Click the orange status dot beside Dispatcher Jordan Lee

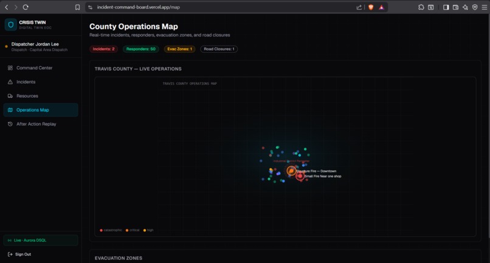(6, 47)
